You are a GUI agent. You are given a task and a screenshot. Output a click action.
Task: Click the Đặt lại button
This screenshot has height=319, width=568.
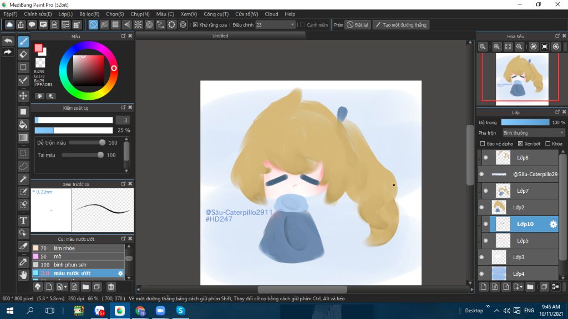click(x=358, y=24)
